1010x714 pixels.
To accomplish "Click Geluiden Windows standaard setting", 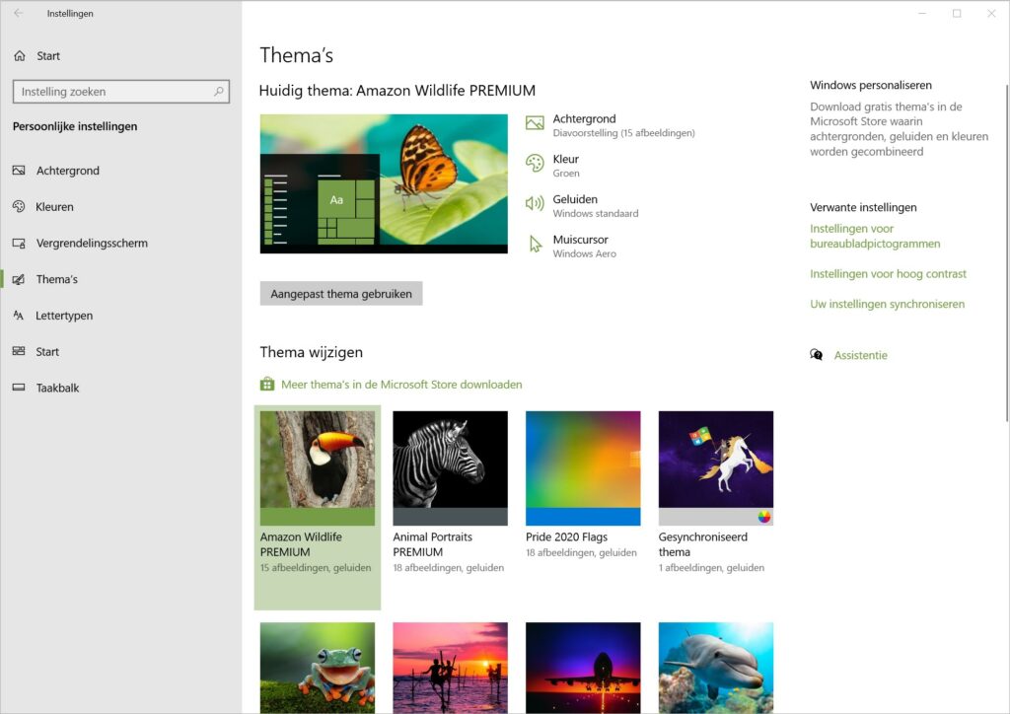I will 595,206.
